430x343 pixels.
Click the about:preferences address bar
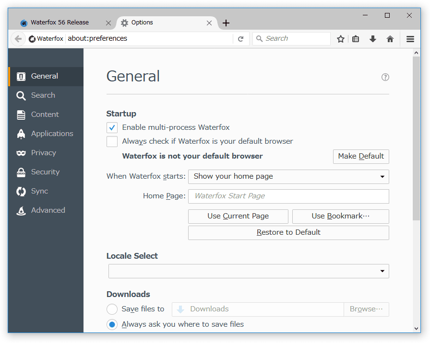click(149, 39)
